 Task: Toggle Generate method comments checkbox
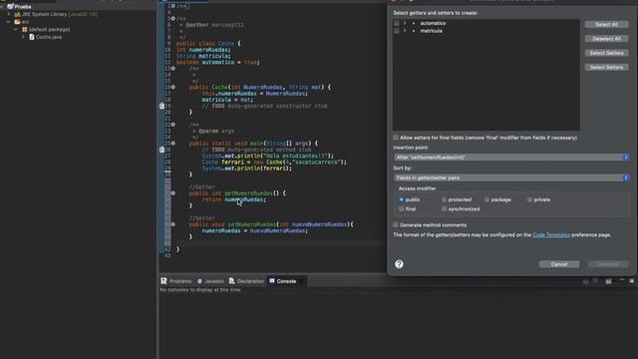[x=396, y=224]
